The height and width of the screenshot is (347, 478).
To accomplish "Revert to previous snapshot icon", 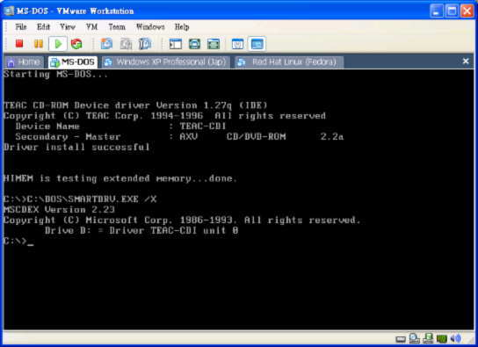I will pyautogui.click(x=126, y=44).
